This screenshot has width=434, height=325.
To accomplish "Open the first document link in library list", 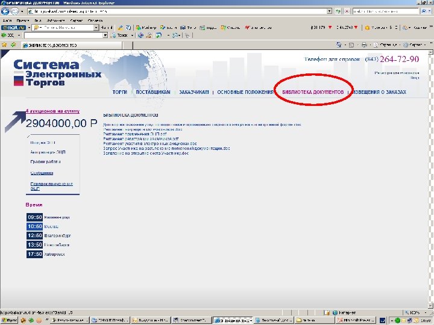I will (202, 125).
